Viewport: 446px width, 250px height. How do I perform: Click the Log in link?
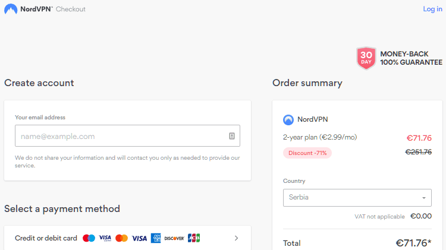(433, 9)
